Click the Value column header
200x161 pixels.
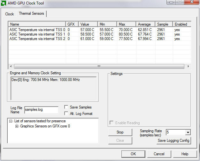(x=88, y=24)
